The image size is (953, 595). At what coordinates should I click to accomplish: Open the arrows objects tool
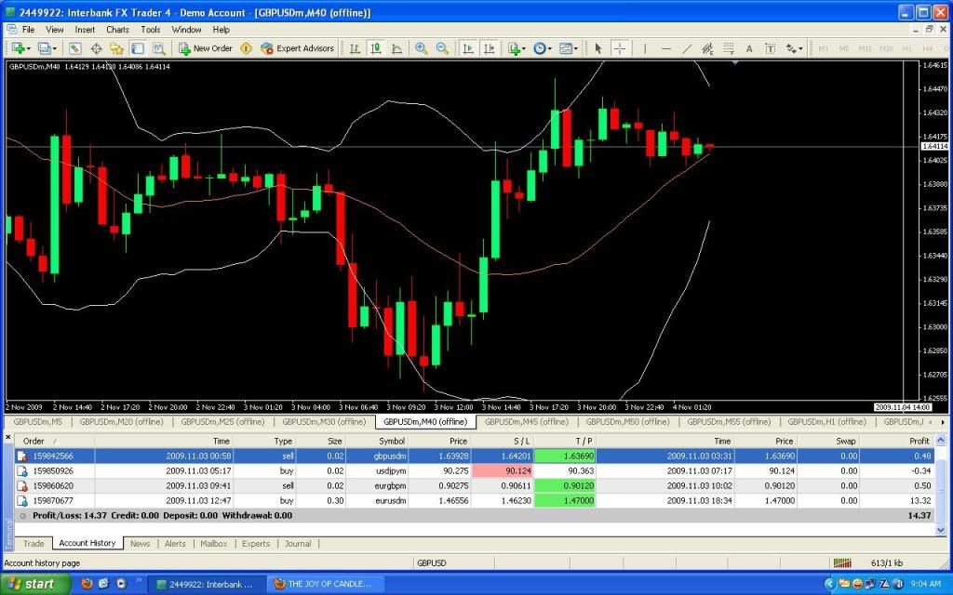pyautogui.click(x=791, y=48)
